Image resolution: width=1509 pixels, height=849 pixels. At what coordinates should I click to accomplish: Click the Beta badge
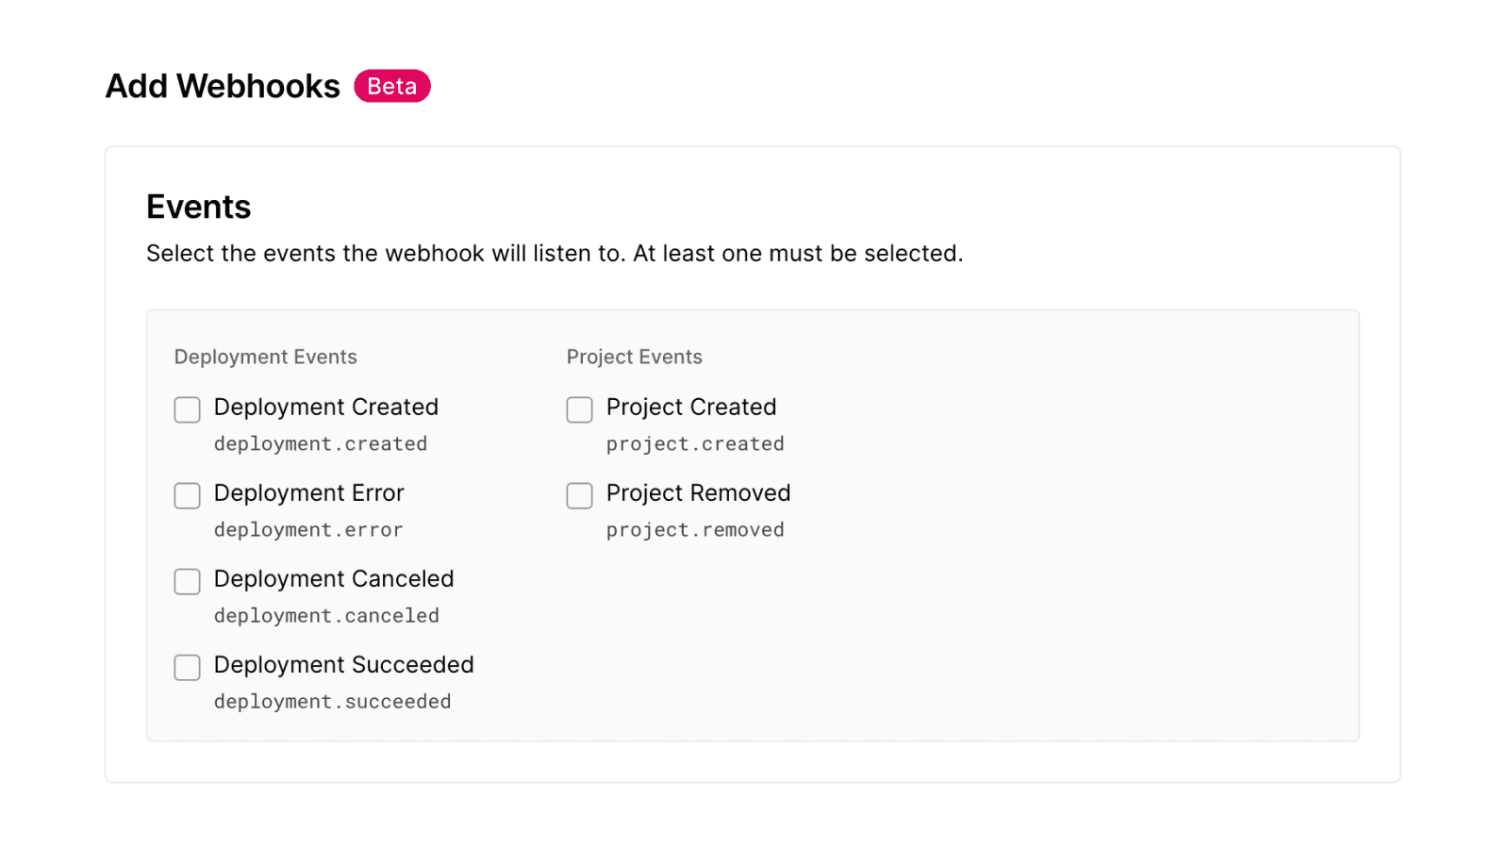point(391,86)
